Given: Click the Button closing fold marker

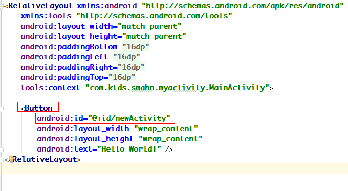Looking at the screenshot, I should (x=2, y=150).
